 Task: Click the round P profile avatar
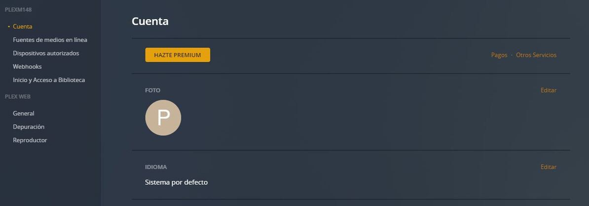(163, 118)
